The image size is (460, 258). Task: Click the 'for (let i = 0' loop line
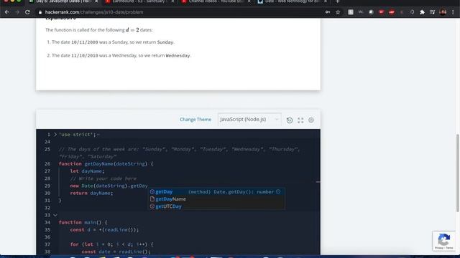[x=112, y=244]
